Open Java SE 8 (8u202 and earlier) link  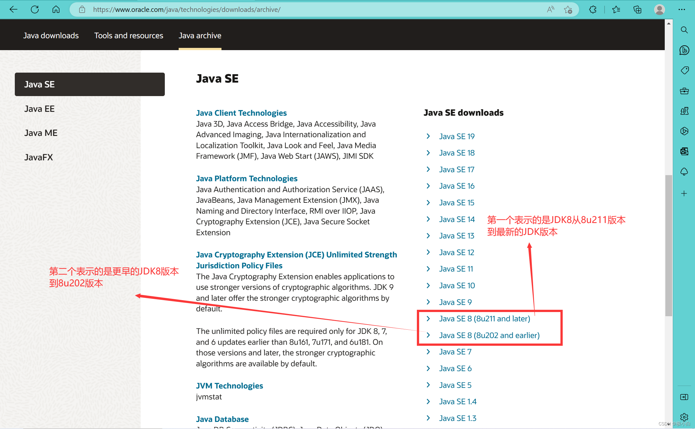tap(489, 335)
